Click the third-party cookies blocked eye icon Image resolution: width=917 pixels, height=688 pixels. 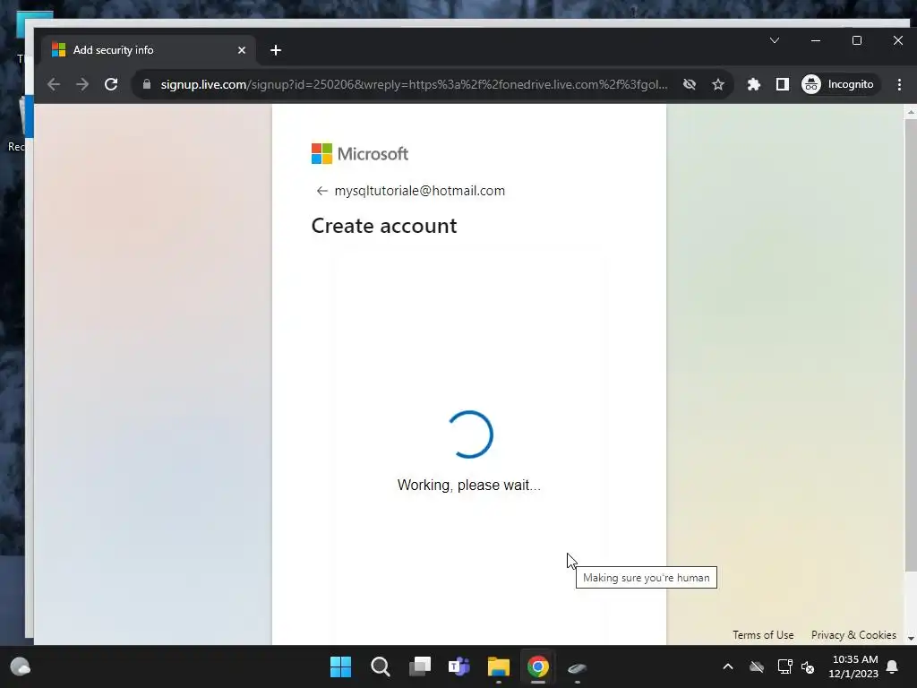690,84
